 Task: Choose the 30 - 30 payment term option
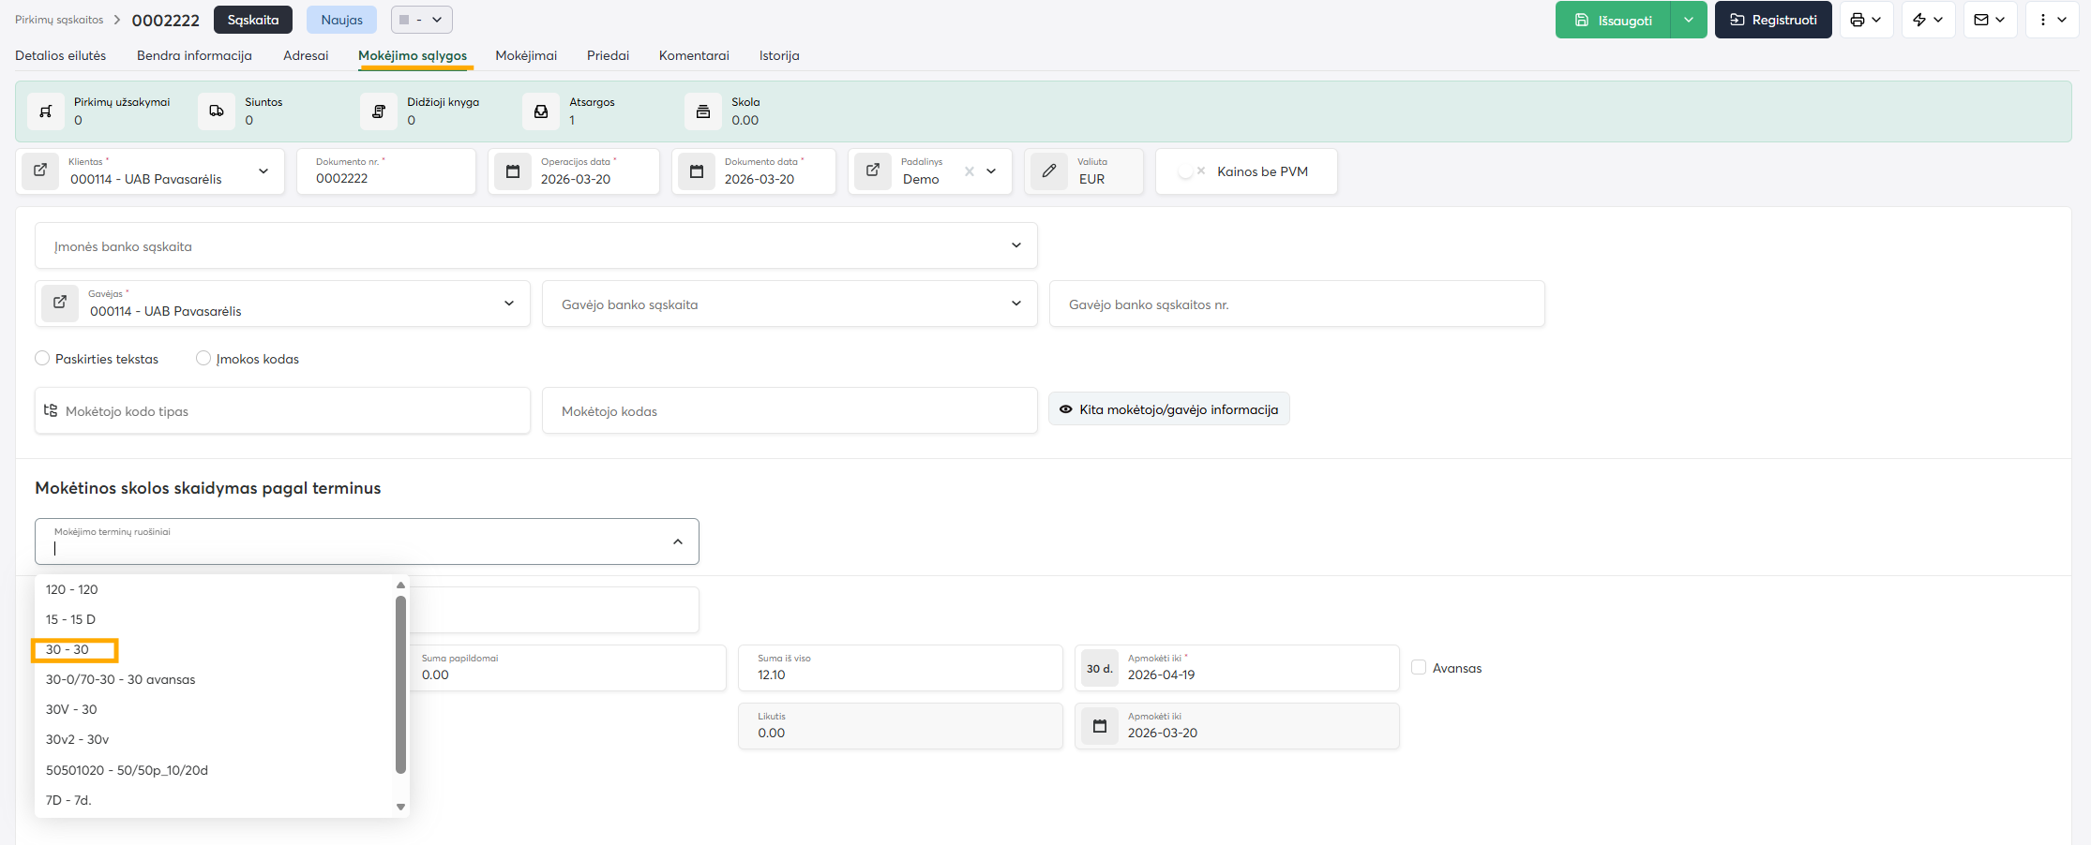coord(68,649)
